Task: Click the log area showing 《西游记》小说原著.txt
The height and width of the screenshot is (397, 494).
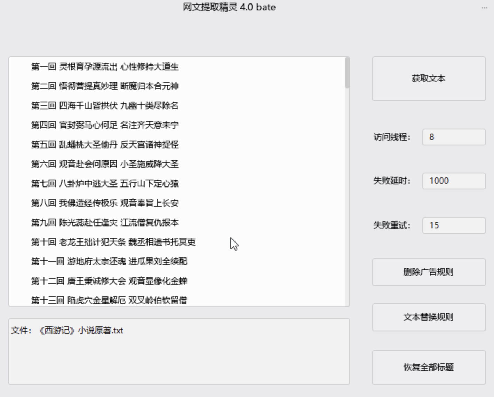Action: point(179,351)
